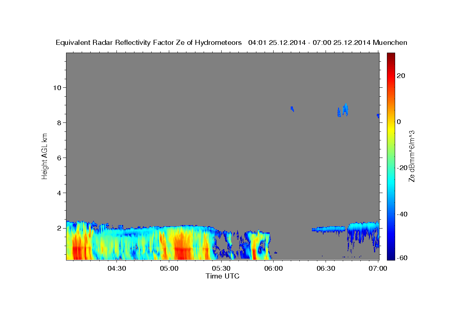This screenshot has height=312, width=469.
Task: Click the 6 km height tick label
Action: coord(59,158)
